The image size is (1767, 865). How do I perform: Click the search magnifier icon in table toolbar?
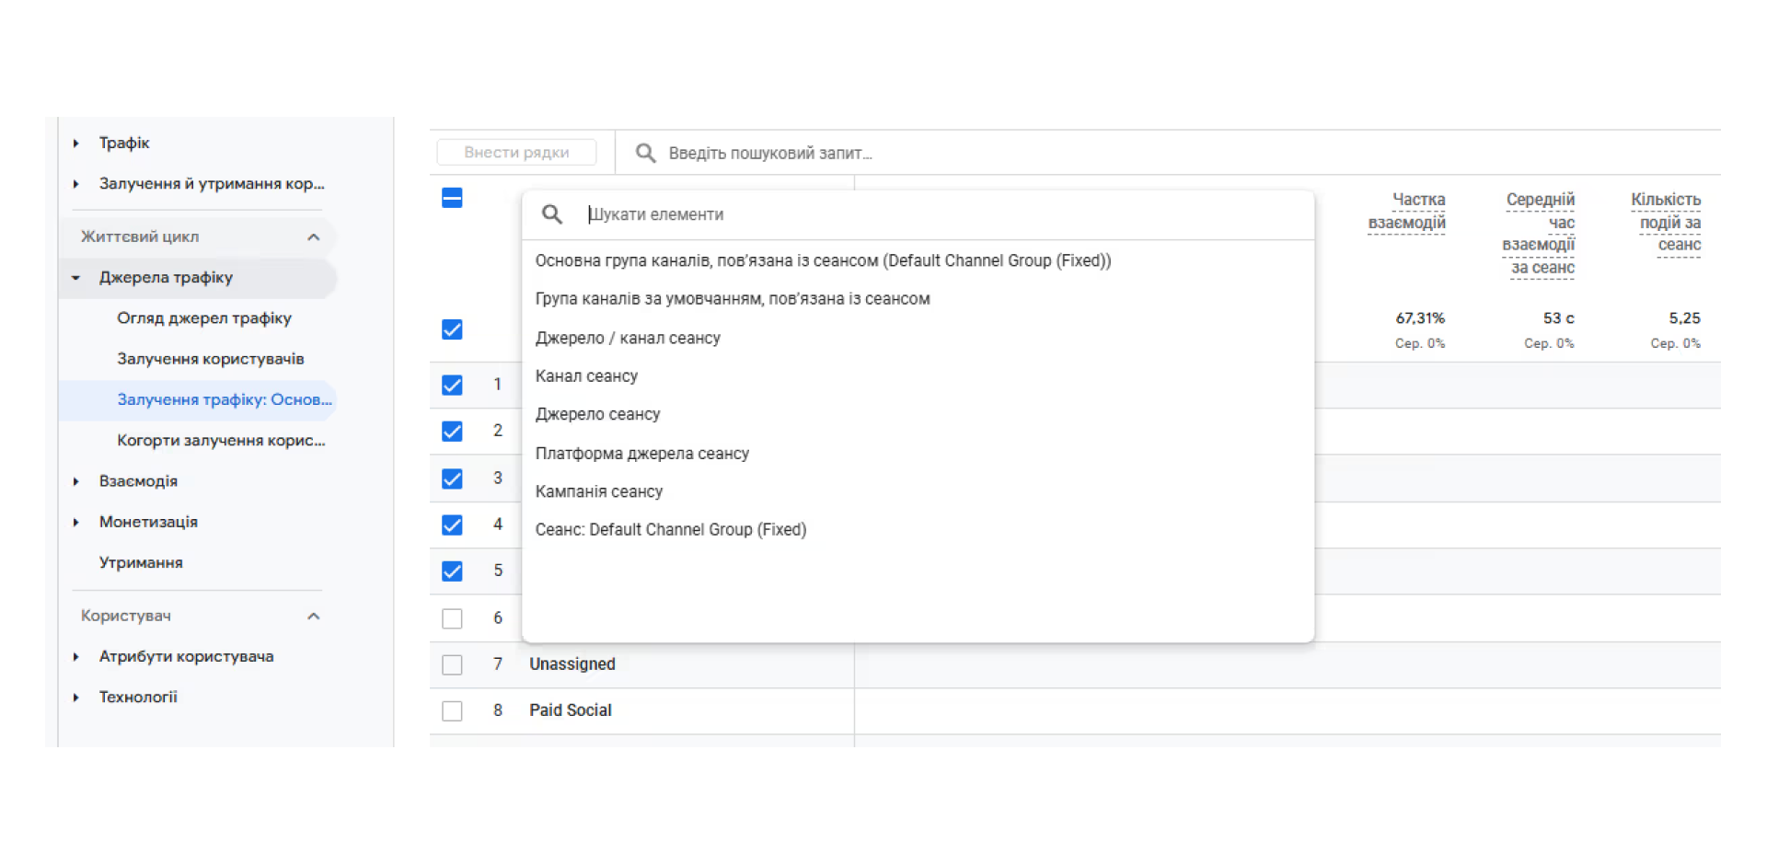pos(645,153)
